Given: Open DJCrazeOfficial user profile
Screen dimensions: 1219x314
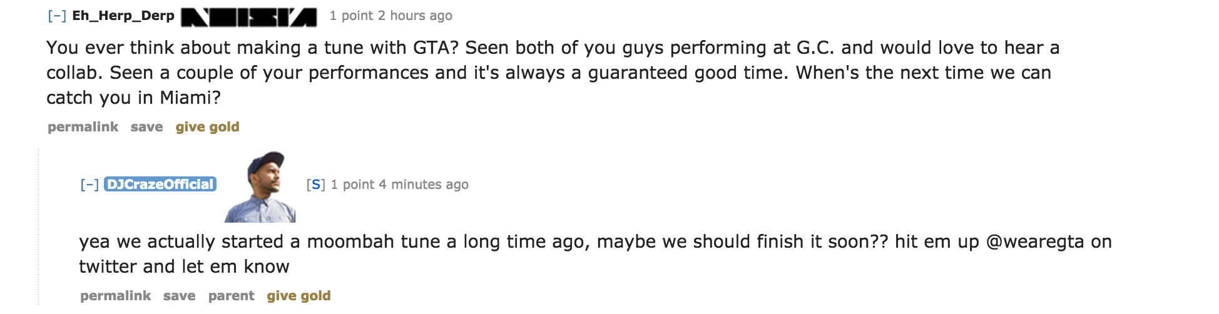Looking at the screenshot, I should click(x=160, y=185).
